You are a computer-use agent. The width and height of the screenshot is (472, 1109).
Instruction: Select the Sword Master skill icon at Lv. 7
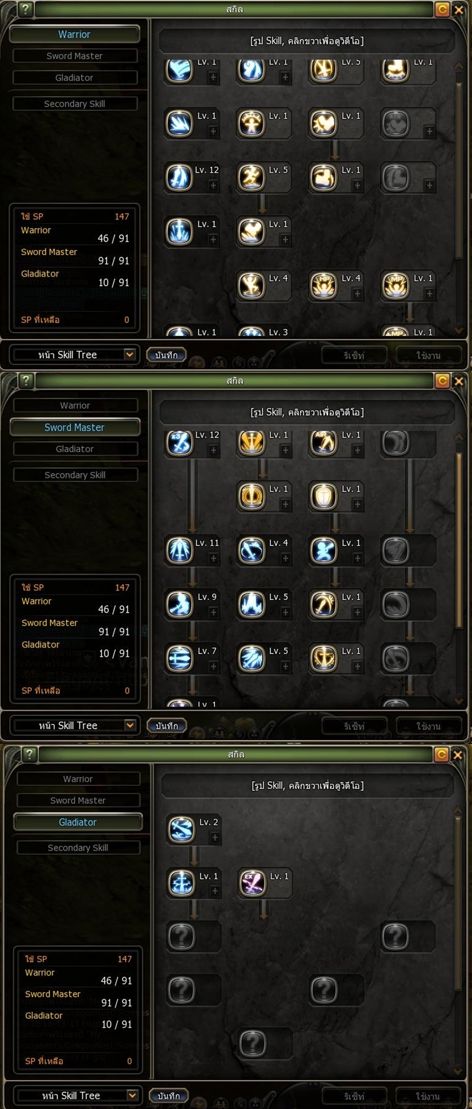pos(180,659)
